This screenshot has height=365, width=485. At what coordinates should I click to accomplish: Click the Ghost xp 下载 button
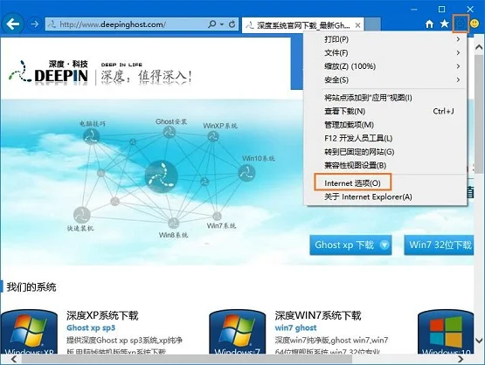tap(350, 245)
